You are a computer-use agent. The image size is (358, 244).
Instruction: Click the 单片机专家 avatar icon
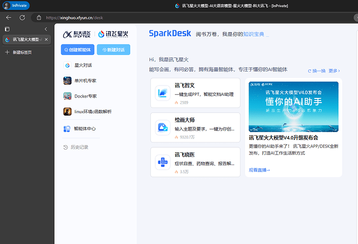coord(67,81)
